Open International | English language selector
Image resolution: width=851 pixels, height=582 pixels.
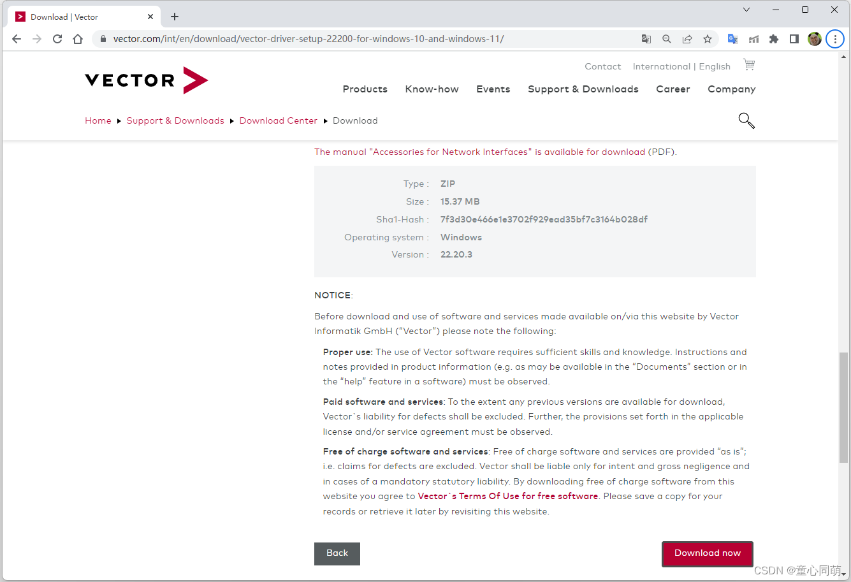(681, 66)
